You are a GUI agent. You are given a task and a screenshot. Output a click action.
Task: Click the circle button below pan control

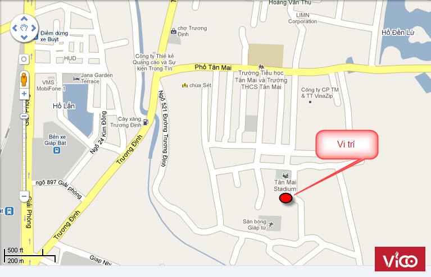click(24, 59)
